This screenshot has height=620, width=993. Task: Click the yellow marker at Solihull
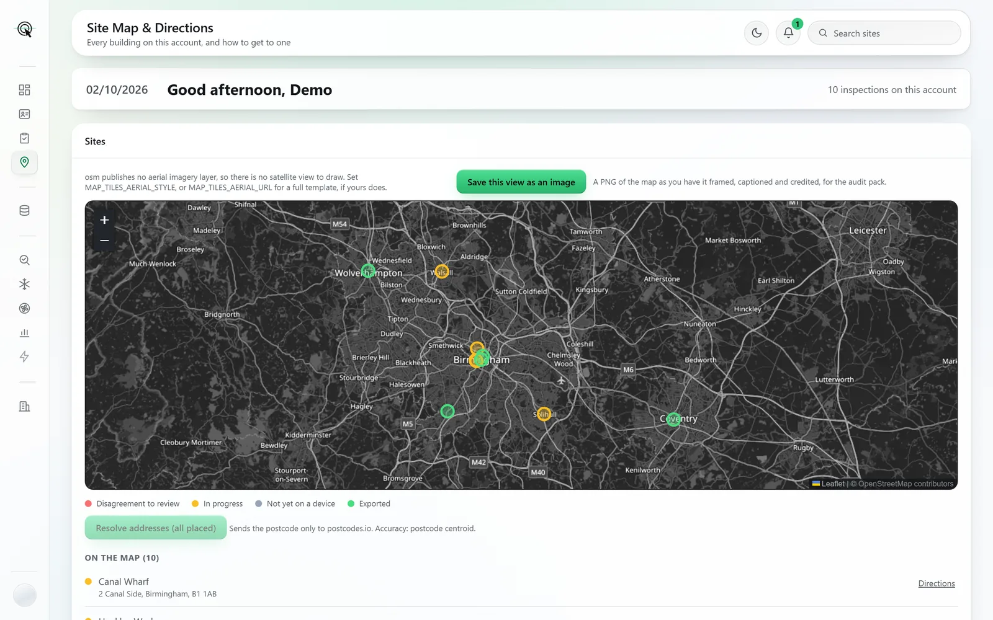coord(544,414)
